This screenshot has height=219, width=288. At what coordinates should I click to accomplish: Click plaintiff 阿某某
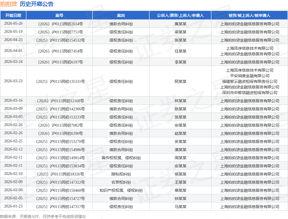pyautogui.click(x=180, y=81)
